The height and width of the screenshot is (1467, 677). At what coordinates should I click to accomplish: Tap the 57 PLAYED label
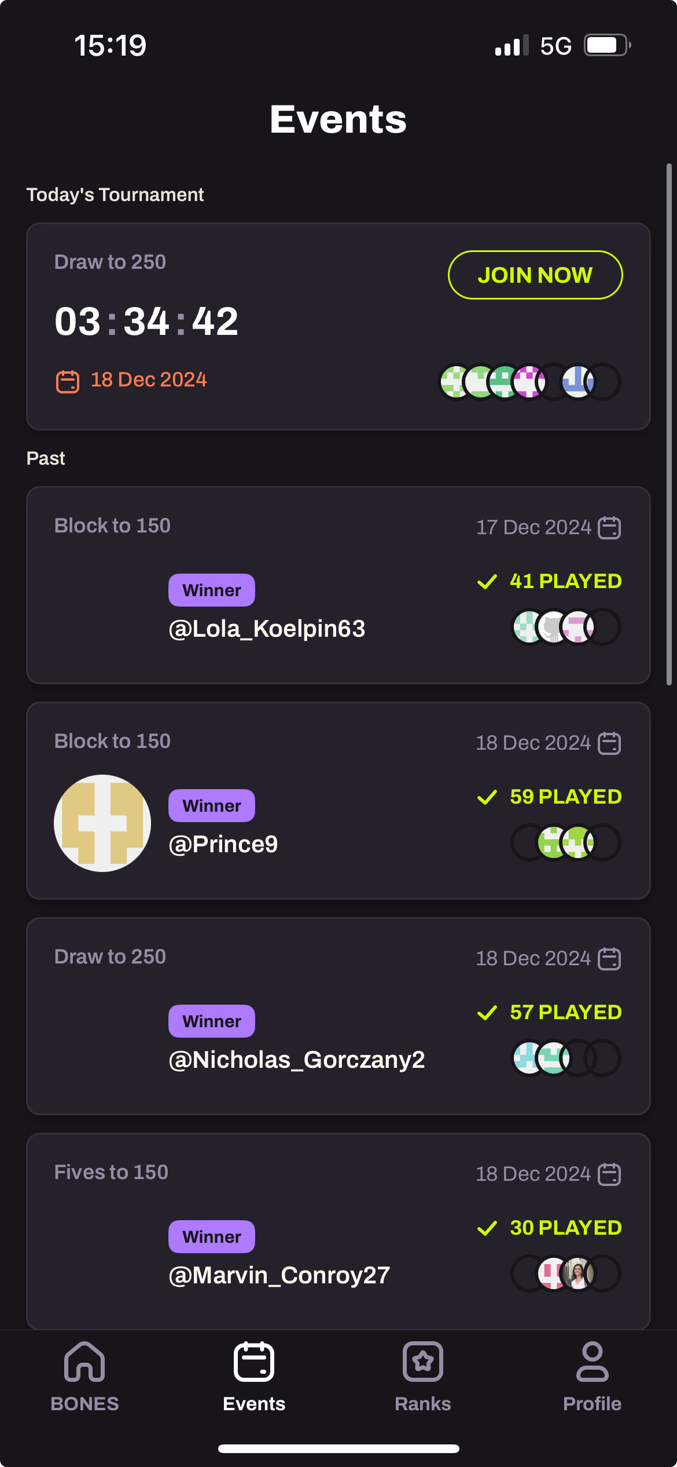565,1012
